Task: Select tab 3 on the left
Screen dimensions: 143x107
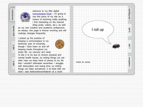Action: point(13,47)
